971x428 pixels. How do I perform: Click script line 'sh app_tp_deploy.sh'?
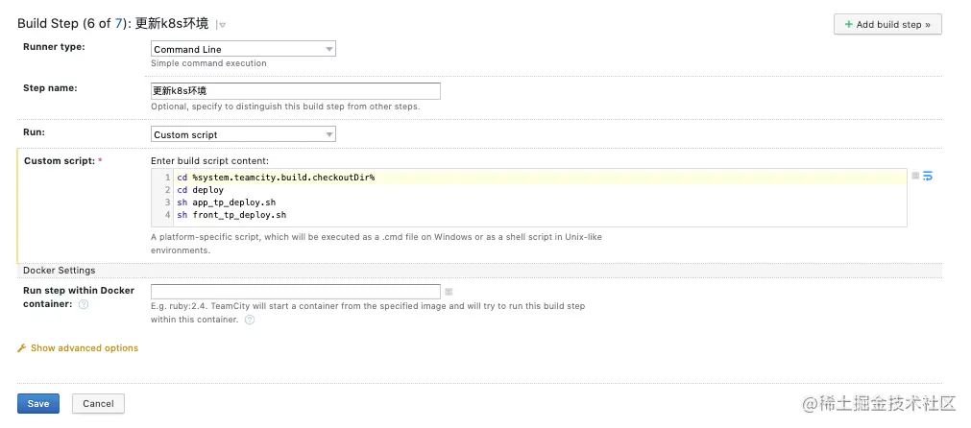tap(226, 202)
